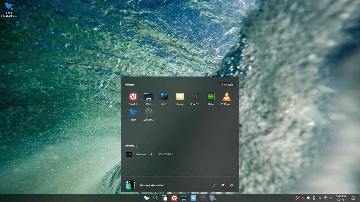Launch Vivaldi from pinned apps

point(133,97)
